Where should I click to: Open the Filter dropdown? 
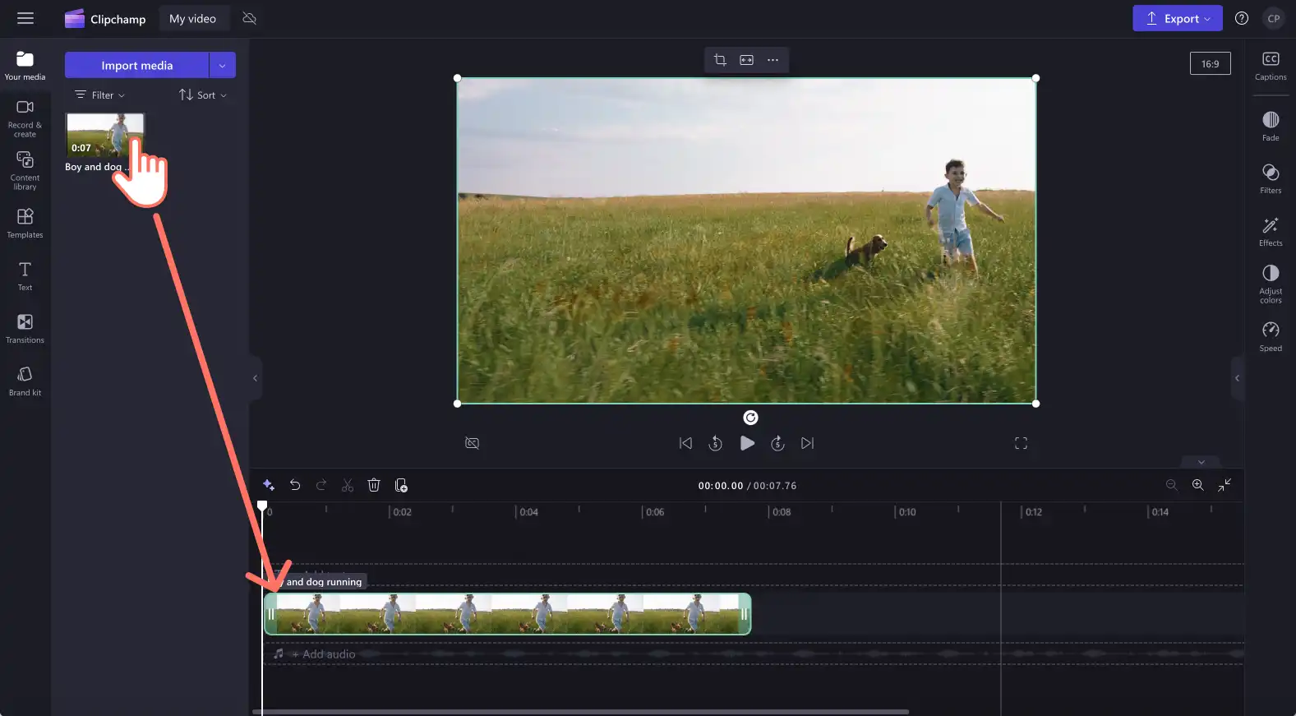[x=100, y=95]
